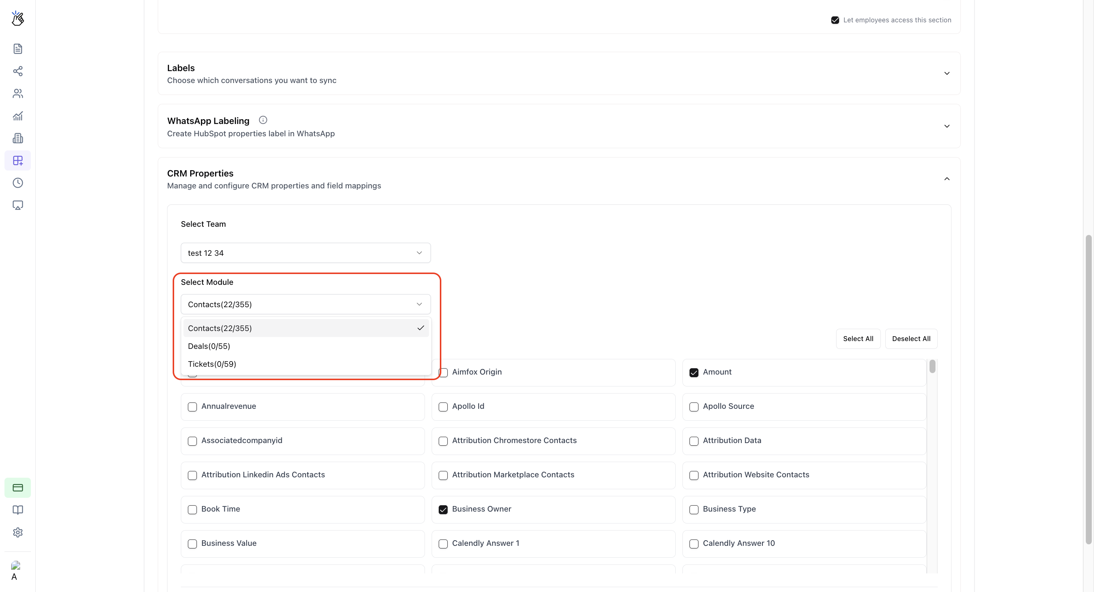Enable the Apollo Id checkbox
Viewport: 1094px width, 592px height.
[443, 407]
